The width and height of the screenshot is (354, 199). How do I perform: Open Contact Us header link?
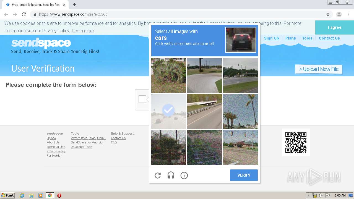pos(329,38)
